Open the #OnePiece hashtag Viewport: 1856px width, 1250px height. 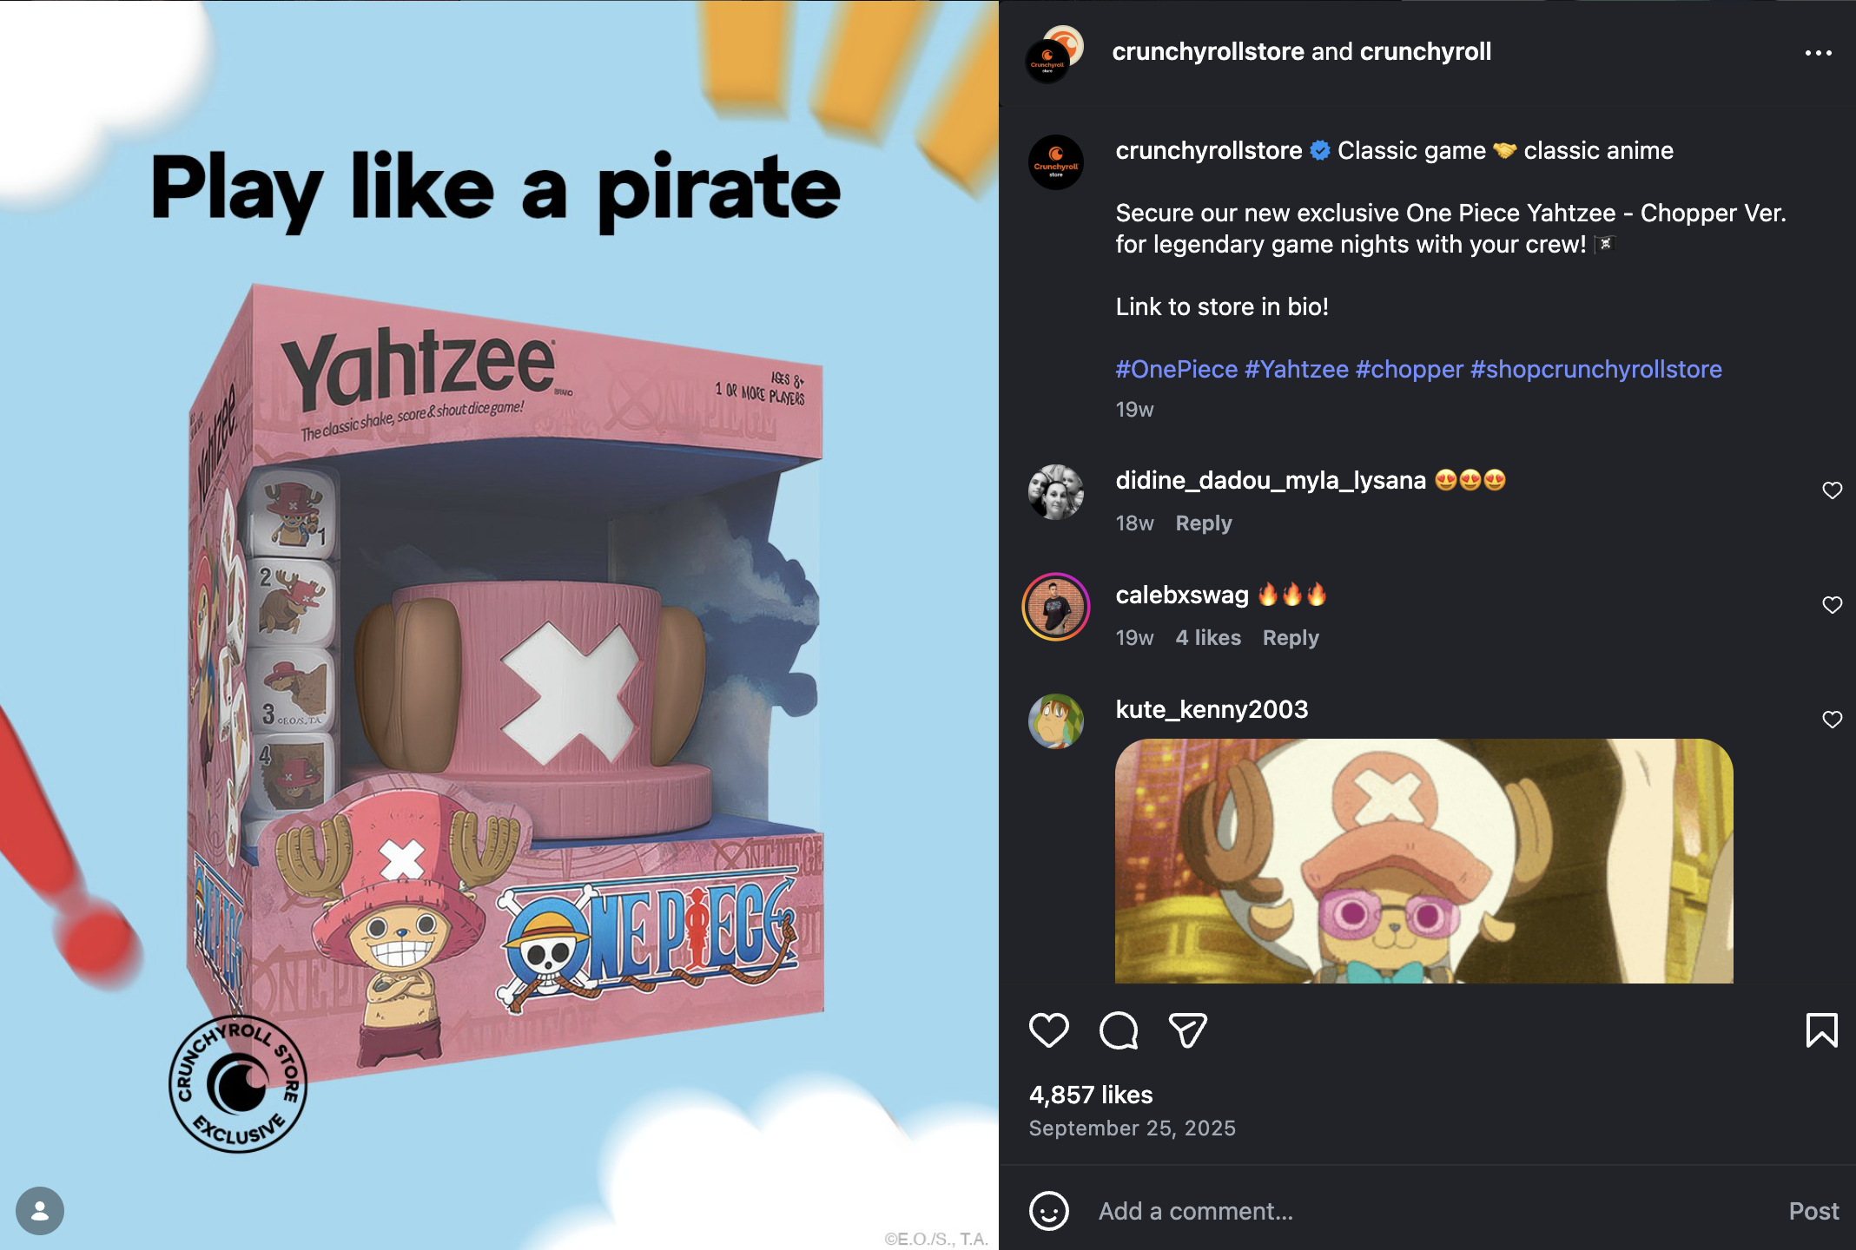click(1176, 369)
